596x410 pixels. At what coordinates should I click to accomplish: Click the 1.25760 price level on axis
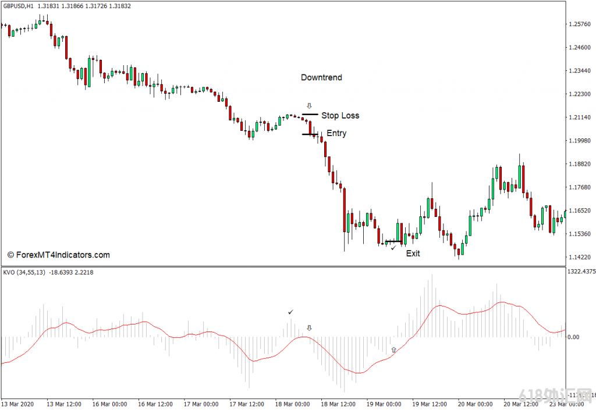(x=580, y=24)
